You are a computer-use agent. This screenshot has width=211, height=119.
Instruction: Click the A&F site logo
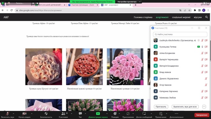coord(6,17)
